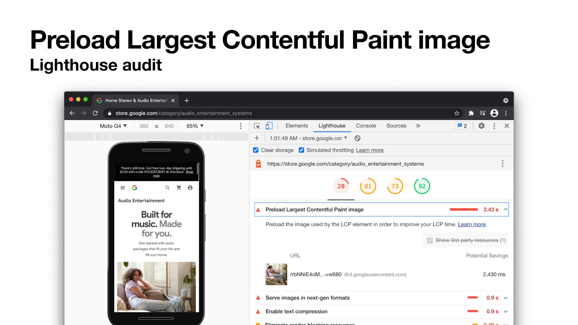
Task: Clear all Lighthouse reports icon
Action: click(x=357, y=138)
